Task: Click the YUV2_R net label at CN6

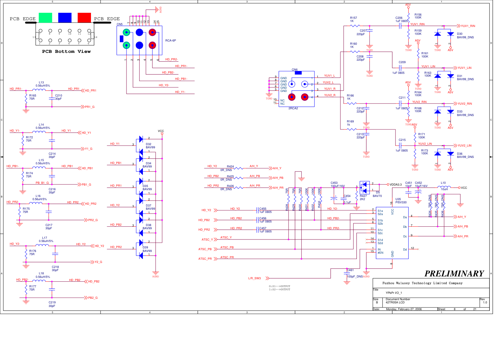Action: click(x=329, y=95)
